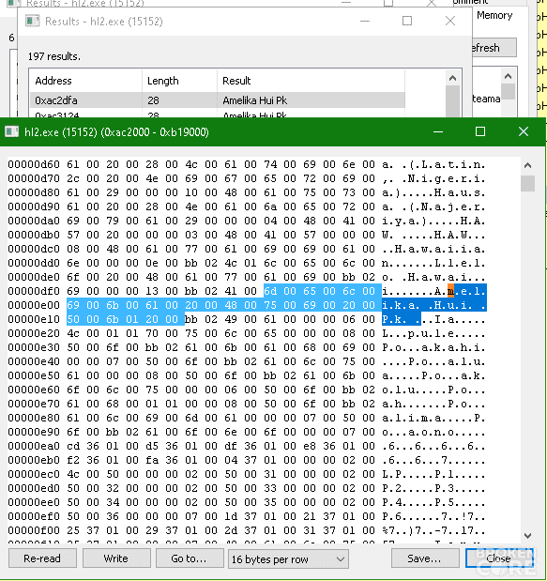Click hex offset 00000d60

(x=34, y=164)
